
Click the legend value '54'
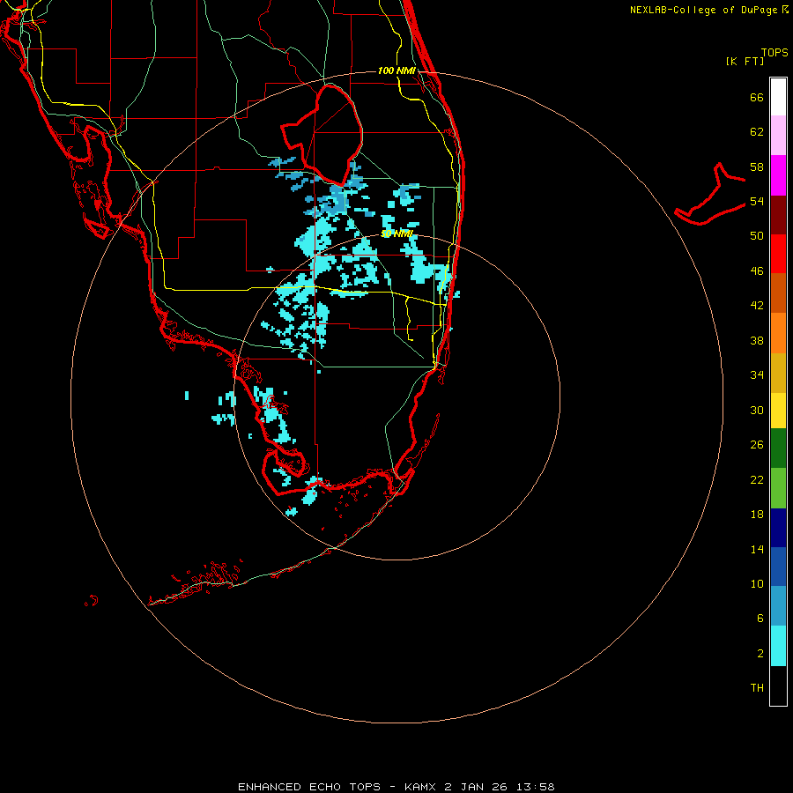757,201
